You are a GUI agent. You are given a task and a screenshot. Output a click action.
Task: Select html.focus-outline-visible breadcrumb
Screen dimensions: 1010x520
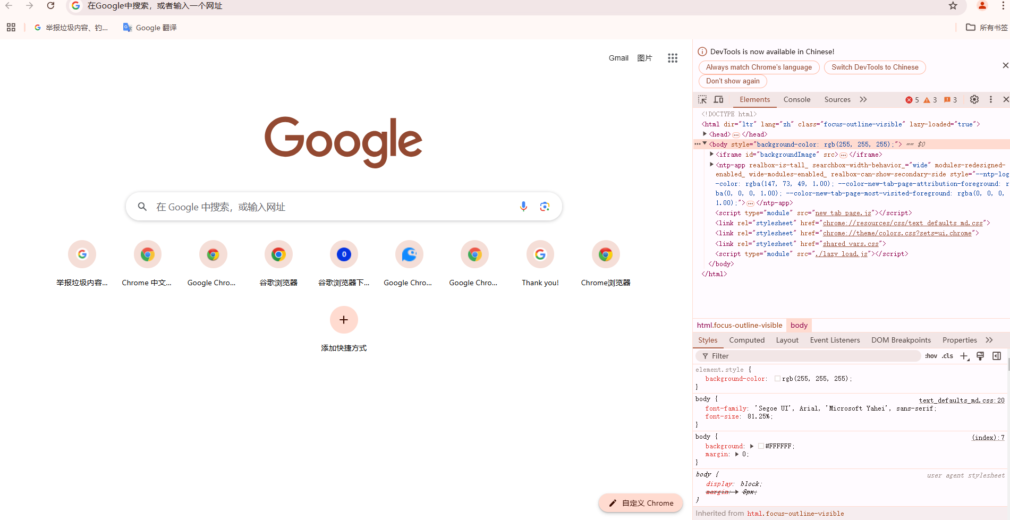coord(740,325)
